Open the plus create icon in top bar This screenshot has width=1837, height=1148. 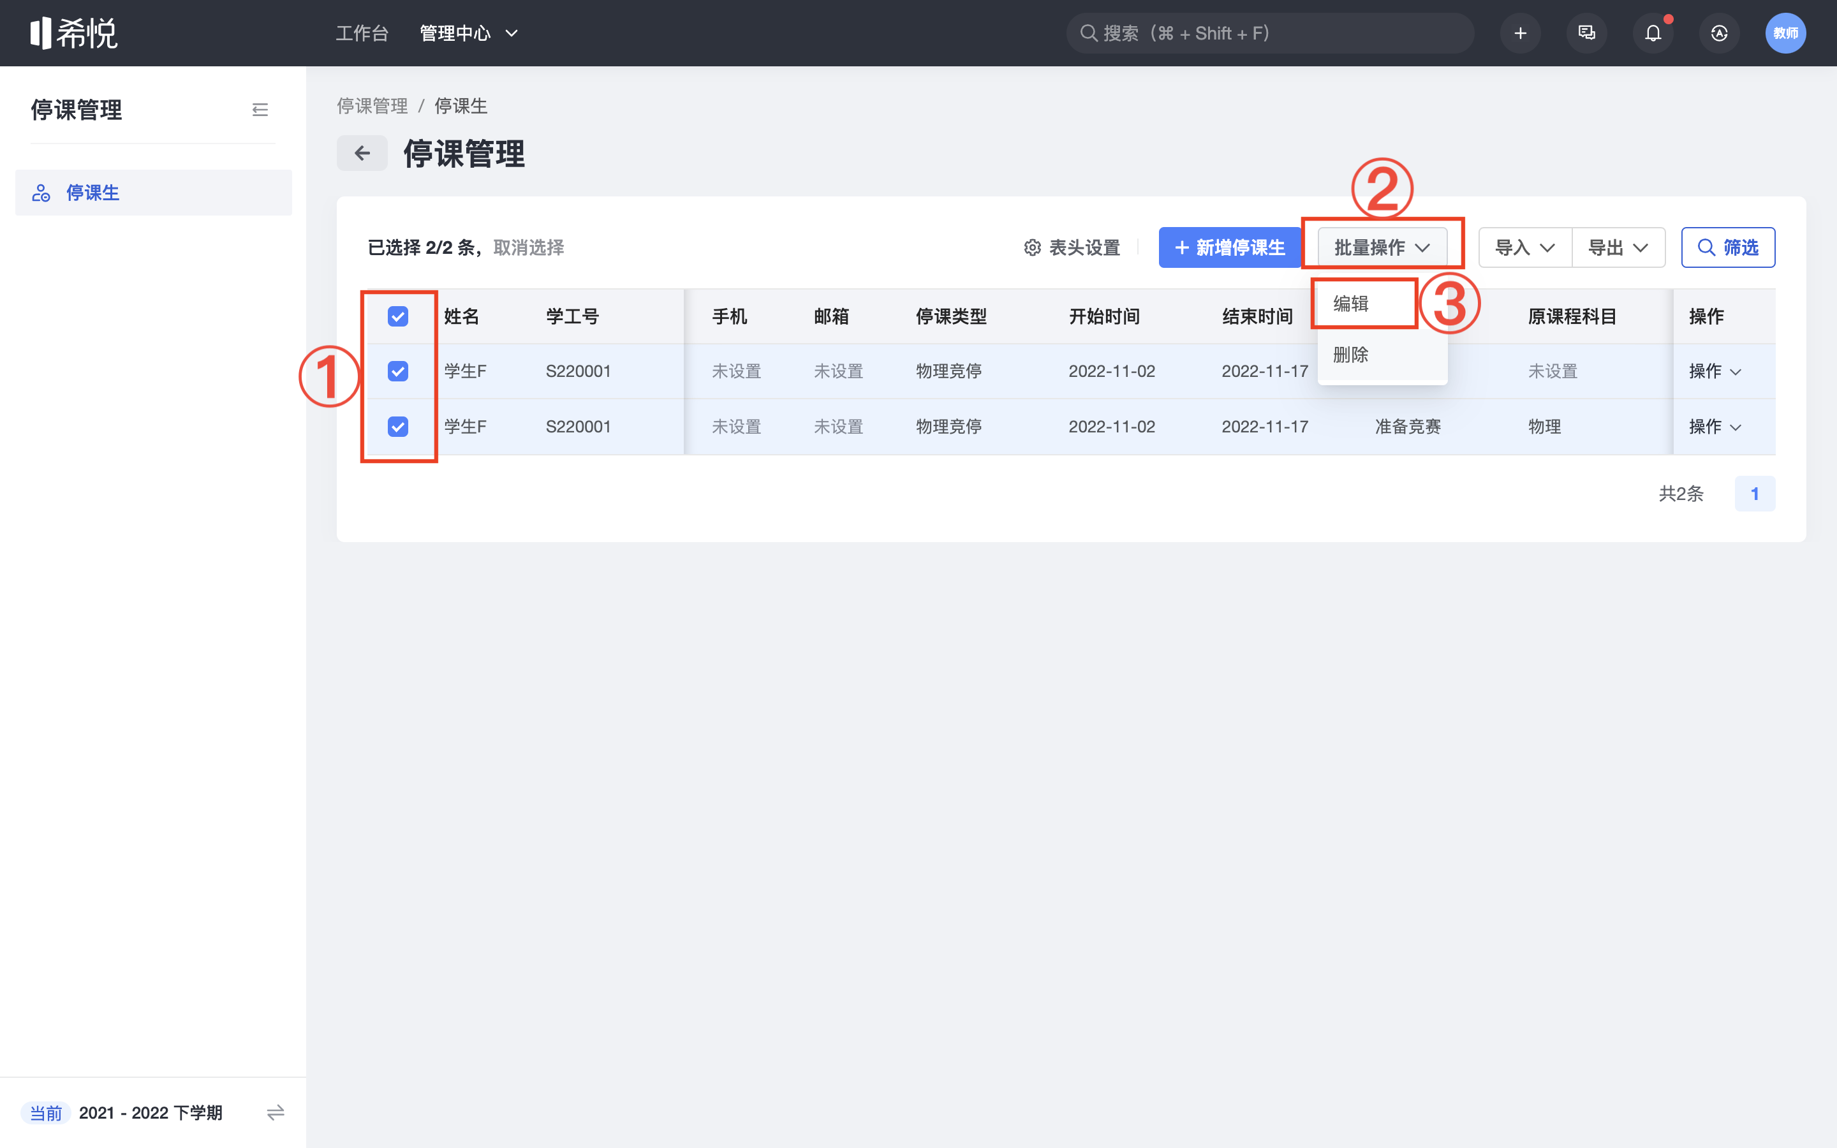1520,33
